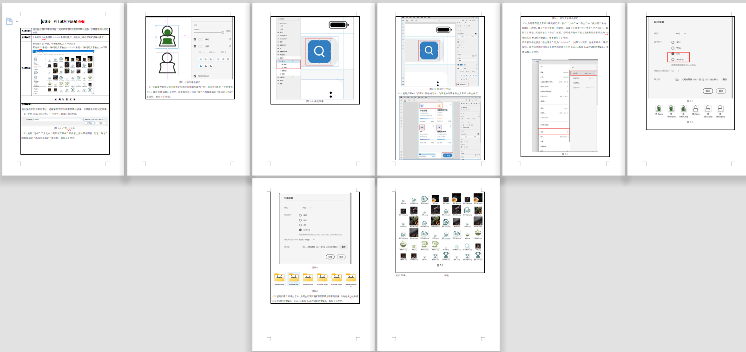Open the dropdown arrow next to the layout icon

17,21
